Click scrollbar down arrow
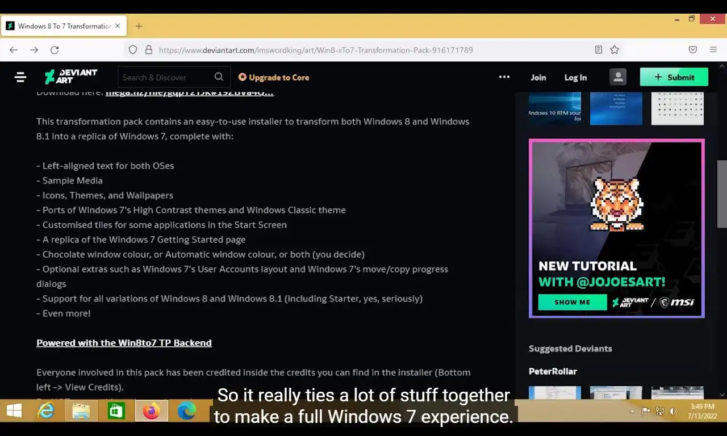This screenshot has width=727, height=436. pyautogui.click(x=722, y=395)
